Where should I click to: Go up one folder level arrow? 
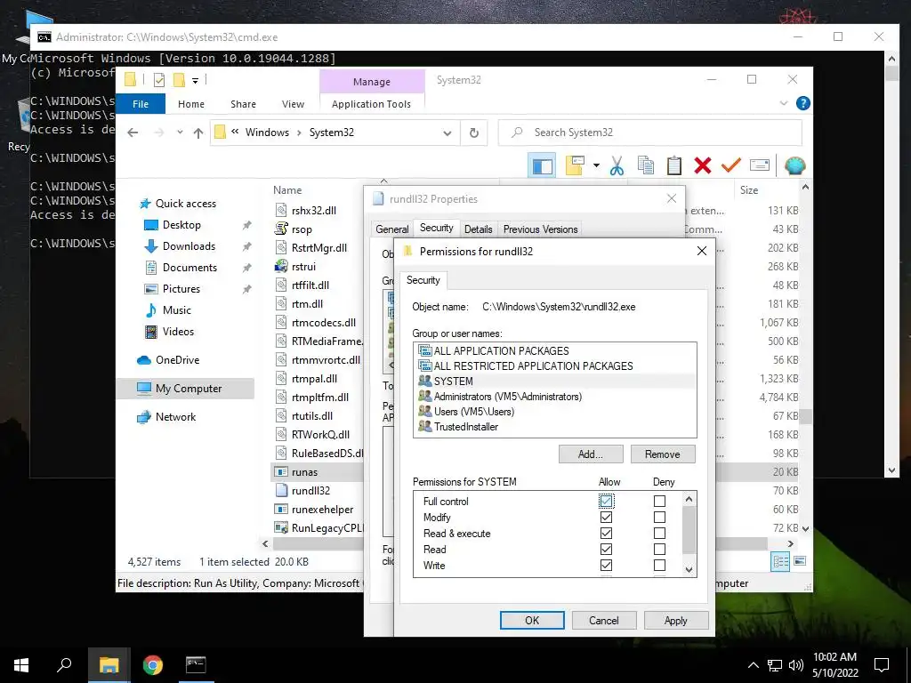(198, 133)
